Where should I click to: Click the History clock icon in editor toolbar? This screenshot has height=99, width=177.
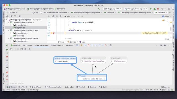point(53,16)
